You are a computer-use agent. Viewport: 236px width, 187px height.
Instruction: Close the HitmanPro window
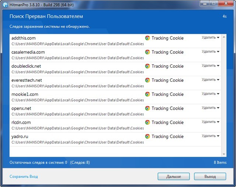(x=226, y=4)
